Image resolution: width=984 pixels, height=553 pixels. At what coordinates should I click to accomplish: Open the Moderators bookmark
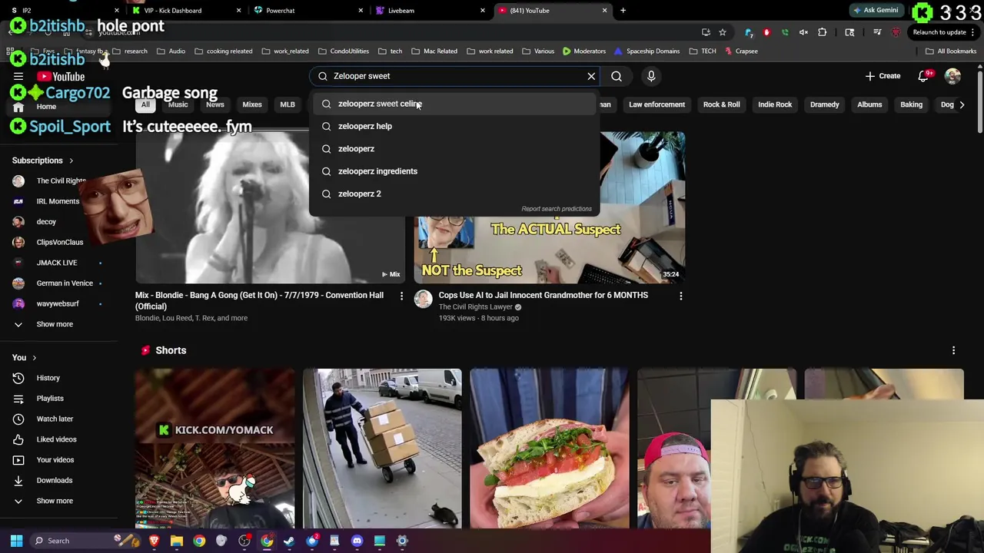(583, 51)
